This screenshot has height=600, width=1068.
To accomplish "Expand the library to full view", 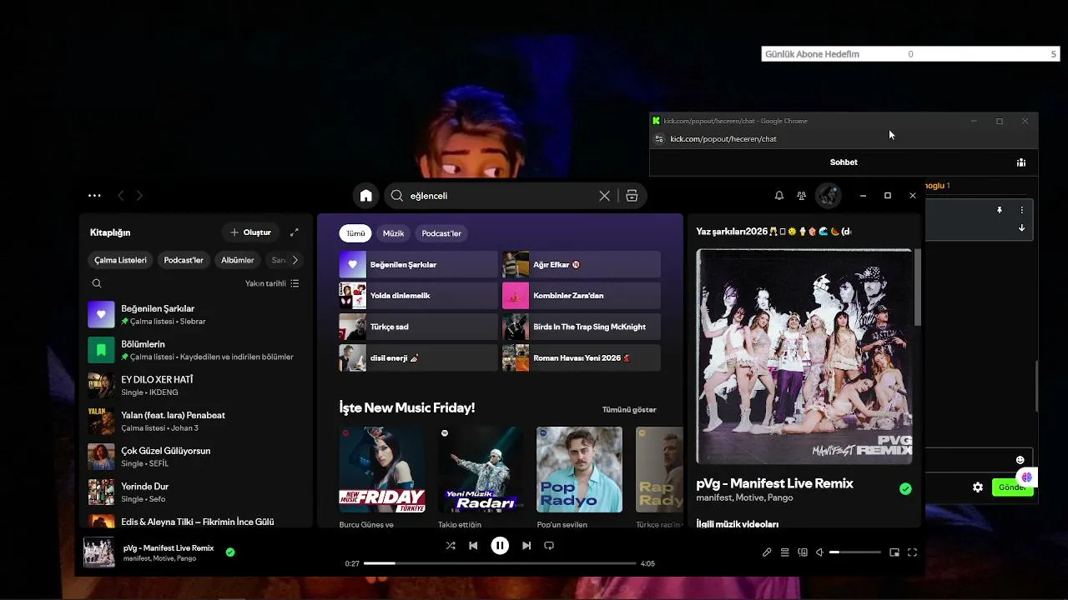I will 295,232.
